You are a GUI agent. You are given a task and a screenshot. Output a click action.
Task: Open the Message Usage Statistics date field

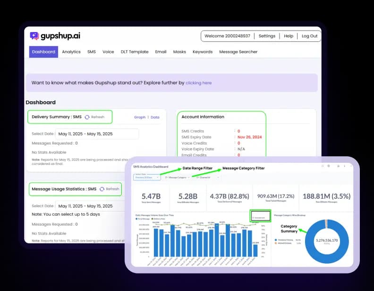click(91, 206)
